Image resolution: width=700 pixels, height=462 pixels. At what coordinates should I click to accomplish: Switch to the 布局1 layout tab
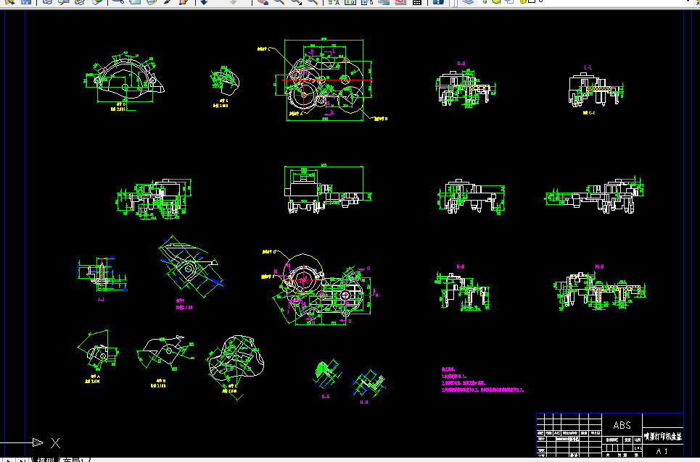click(74, 459)
